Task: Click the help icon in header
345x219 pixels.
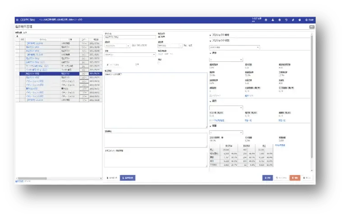Action: (x=299, y=20)
